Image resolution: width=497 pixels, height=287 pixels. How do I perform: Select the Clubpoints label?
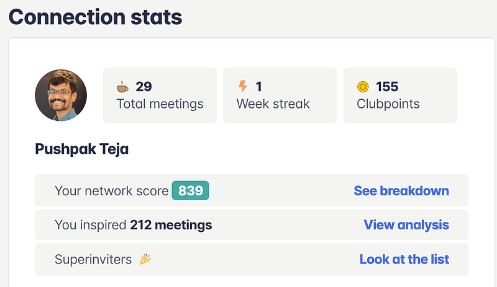point(388,104)
